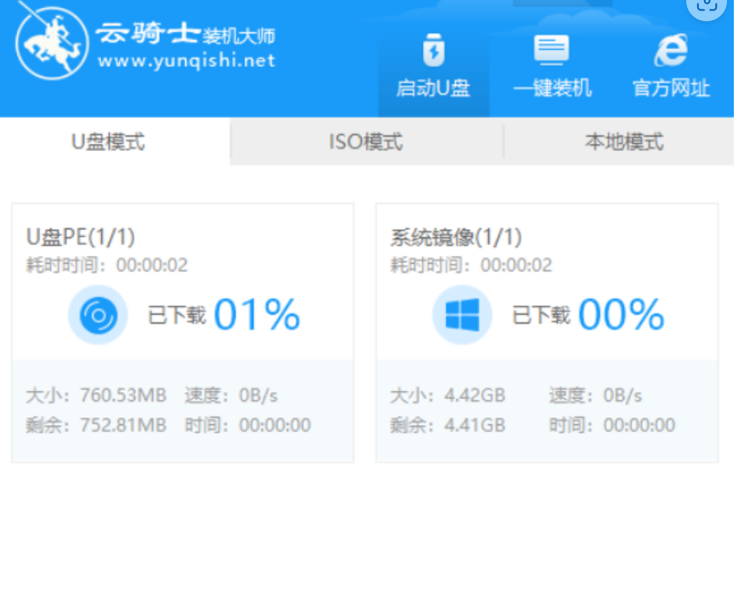The image size is (744, 599).
Task: Click the 大小: 760.53MB size value
Action: pyautogui.click(x=96, y=395)
